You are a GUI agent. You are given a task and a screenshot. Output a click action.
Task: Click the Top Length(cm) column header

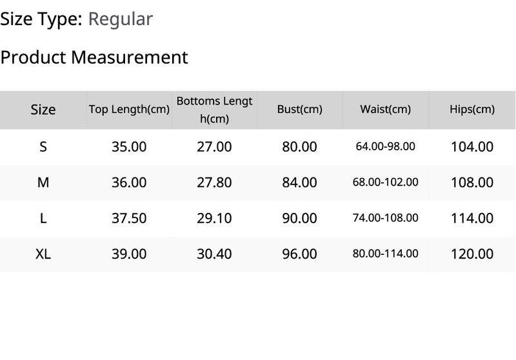click(129, 109)
